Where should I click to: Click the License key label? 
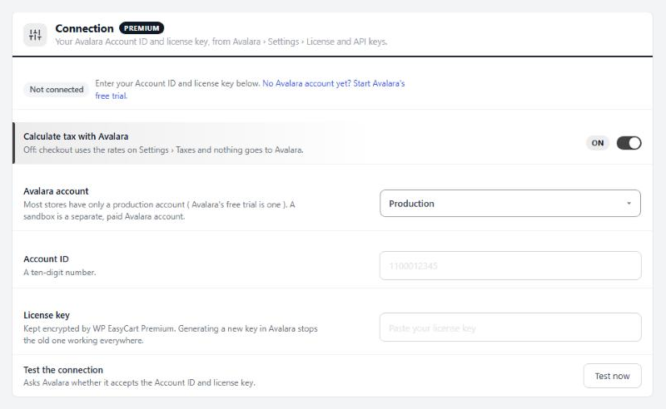[47, 315]
